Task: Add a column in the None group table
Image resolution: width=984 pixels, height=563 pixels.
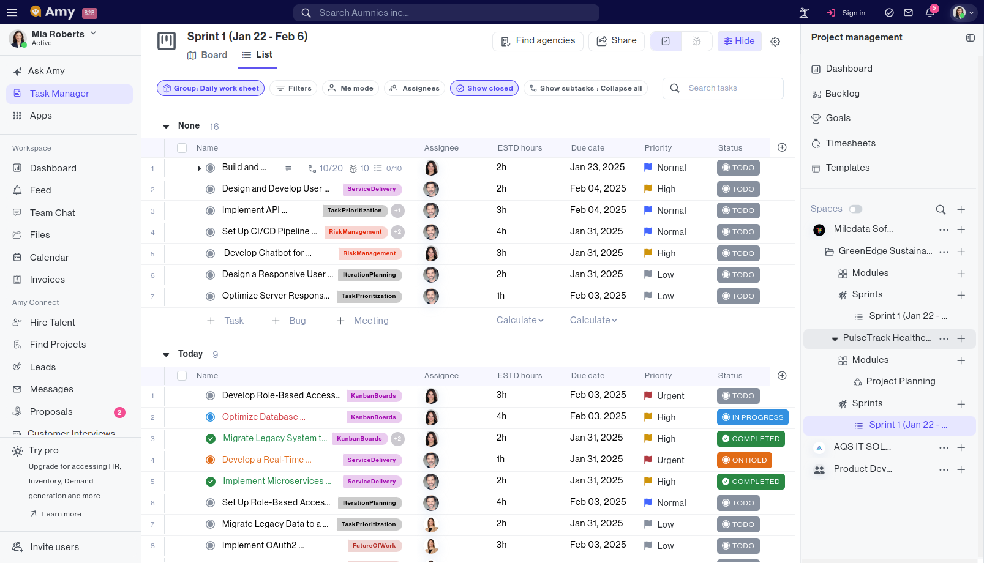Action: [782, 147]
